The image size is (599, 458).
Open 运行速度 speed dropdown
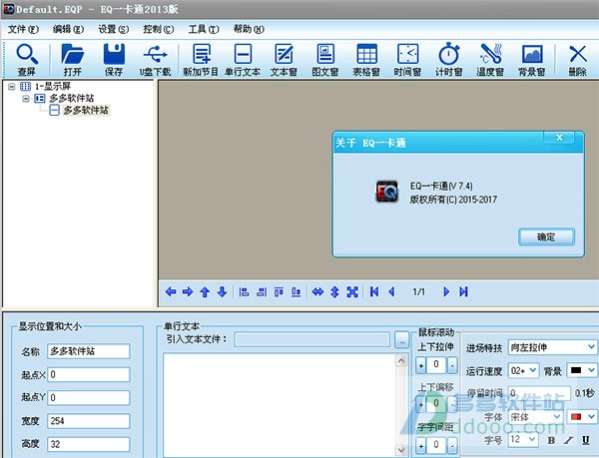tap(533, 370)
